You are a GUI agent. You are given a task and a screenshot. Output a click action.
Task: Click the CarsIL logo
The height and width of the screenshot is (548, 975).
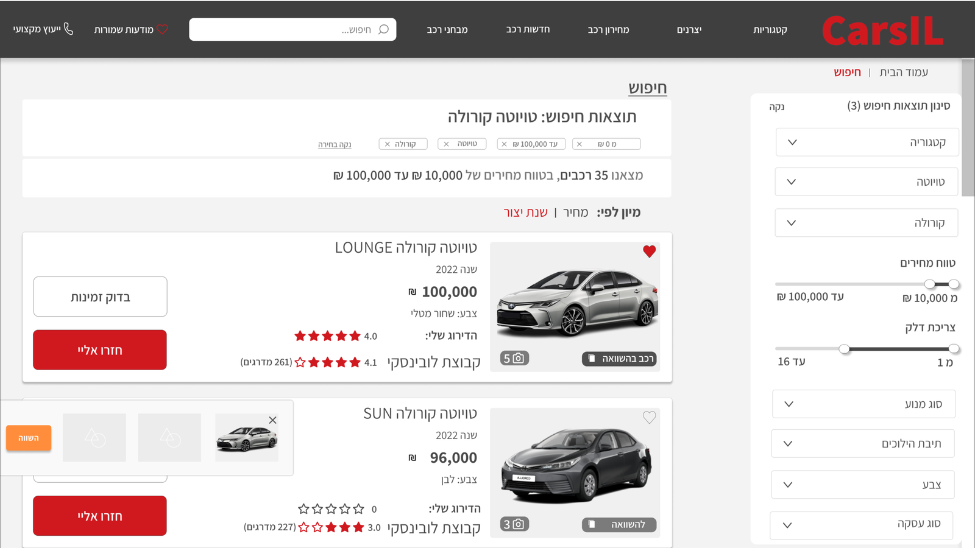click(x=882, y=30)
